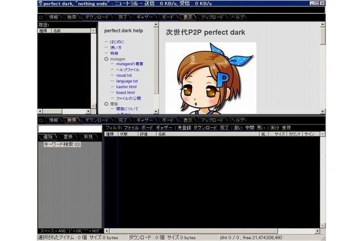Open the 開発について help link
Screen dimensions: 363x241
[127, 109]
